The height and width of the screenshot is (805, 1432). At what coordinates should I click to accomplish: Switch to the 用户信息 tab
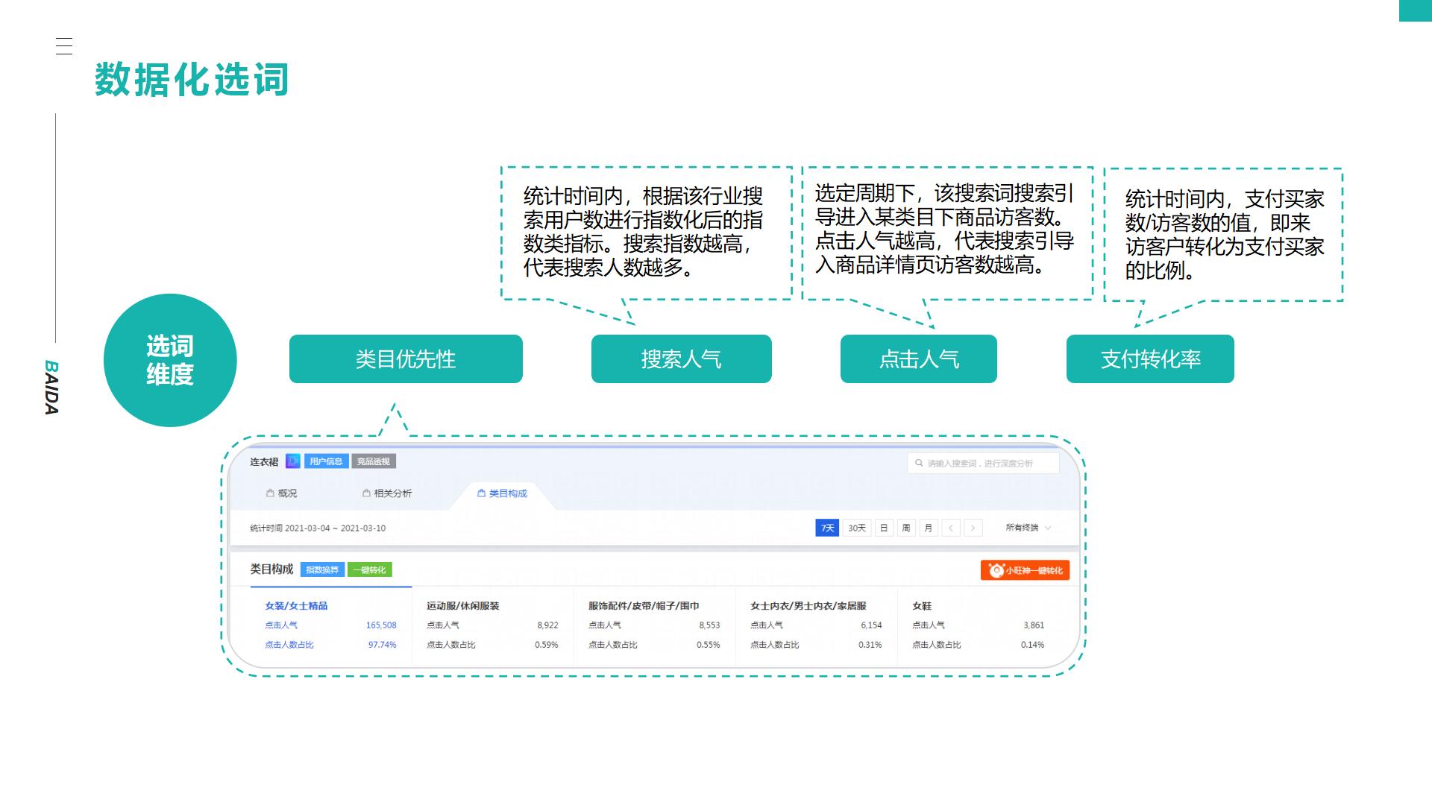pos(326,461)
